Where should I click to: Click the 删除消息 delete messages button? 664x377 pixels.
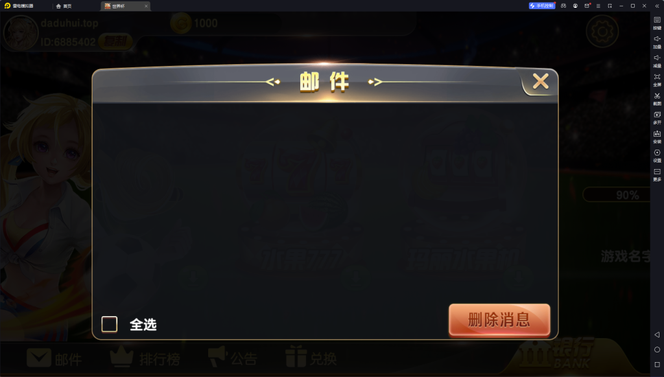coord(499,319)
